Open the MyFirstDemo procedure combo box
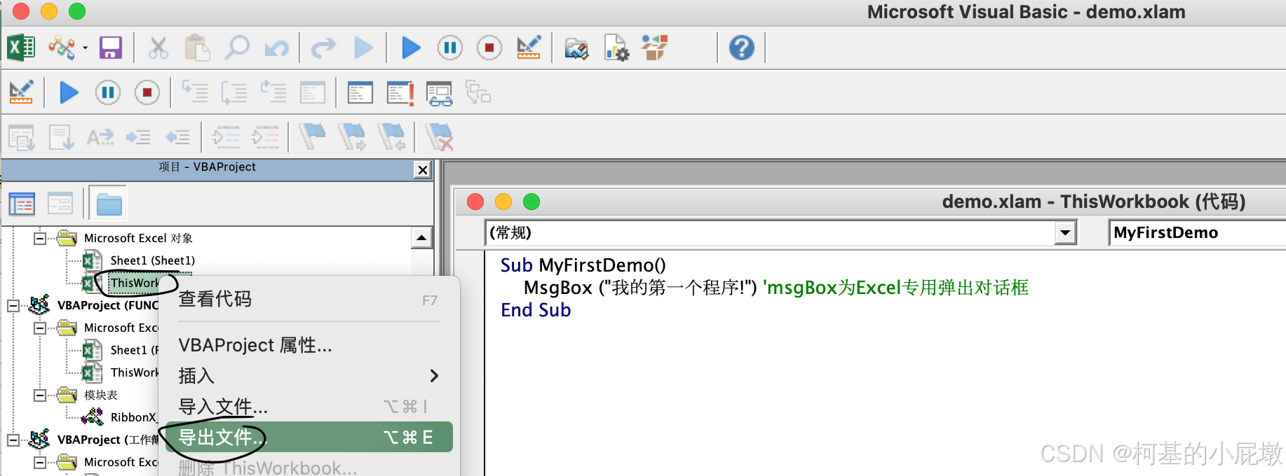 (1196, 232)
